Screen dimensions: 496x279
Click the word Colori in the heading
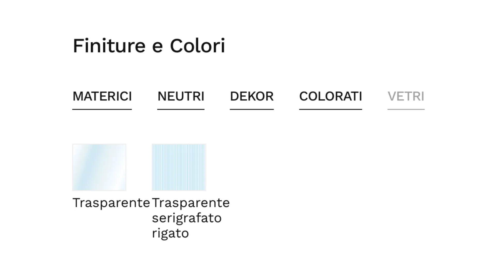tap(197, 46)
